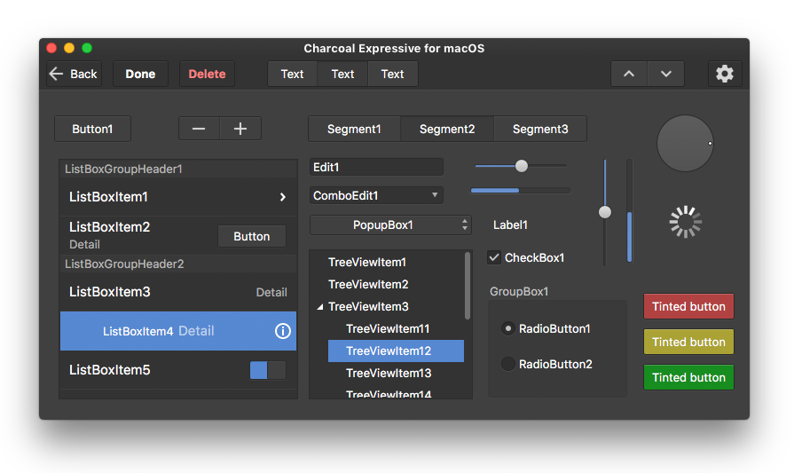The width and height of the screenshot is (794, 473).
Task: Select the highlighted ListBoxItem4 row
Action: click(177, 331)
